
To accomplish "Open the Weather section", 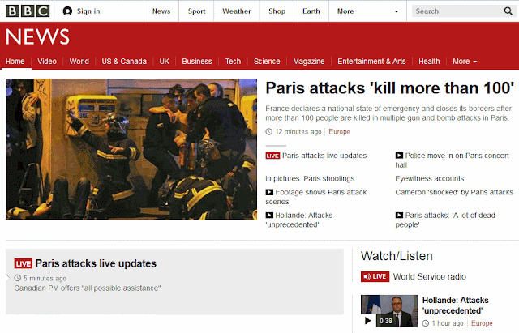I will (x=236, y=11).
